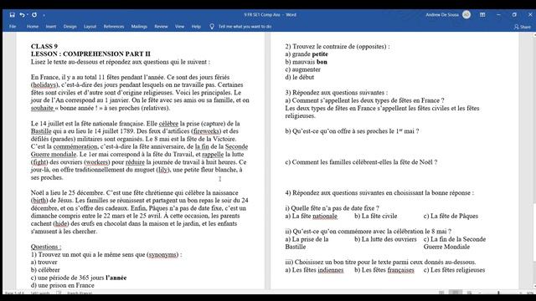The height and width of the screenshot is (301, 536).
Task: Switch to Print Layout view
Action: [x=456, y=293]
